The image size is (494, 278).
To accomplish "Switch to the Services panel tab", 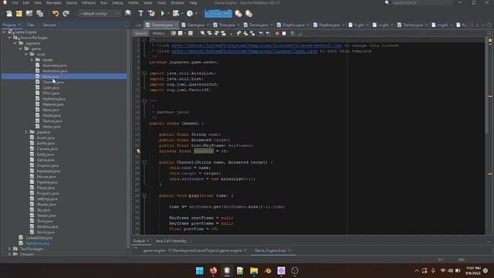I will click(49, 25).
